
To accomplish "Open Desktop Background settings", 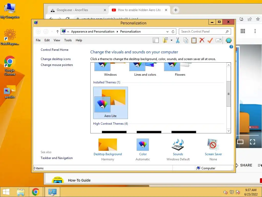I will [x=108, y=150].
